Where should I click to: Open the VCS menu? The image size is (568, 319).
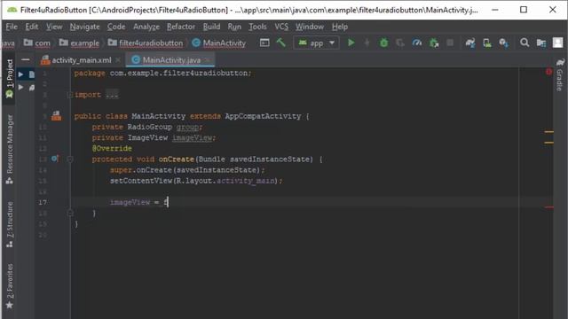281,27
